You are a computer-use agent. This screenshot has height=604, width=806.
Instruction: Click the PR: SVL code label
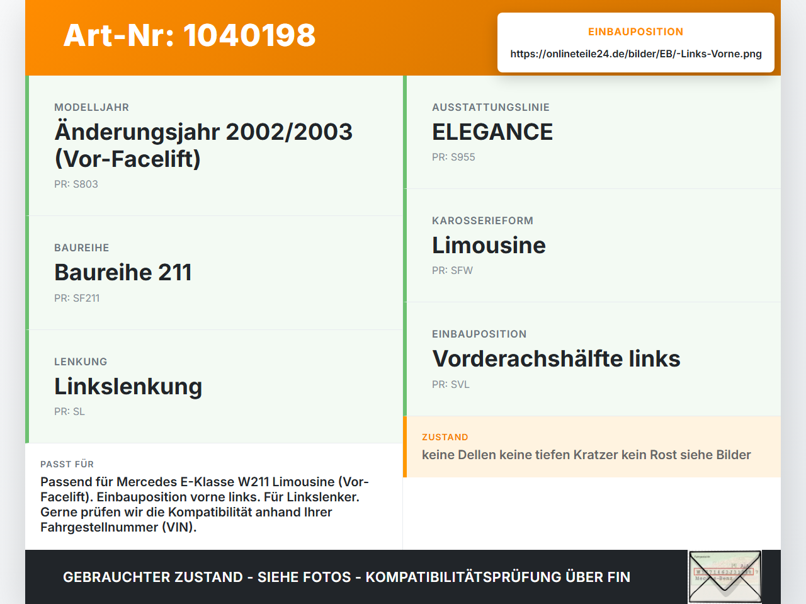(451, 384)
